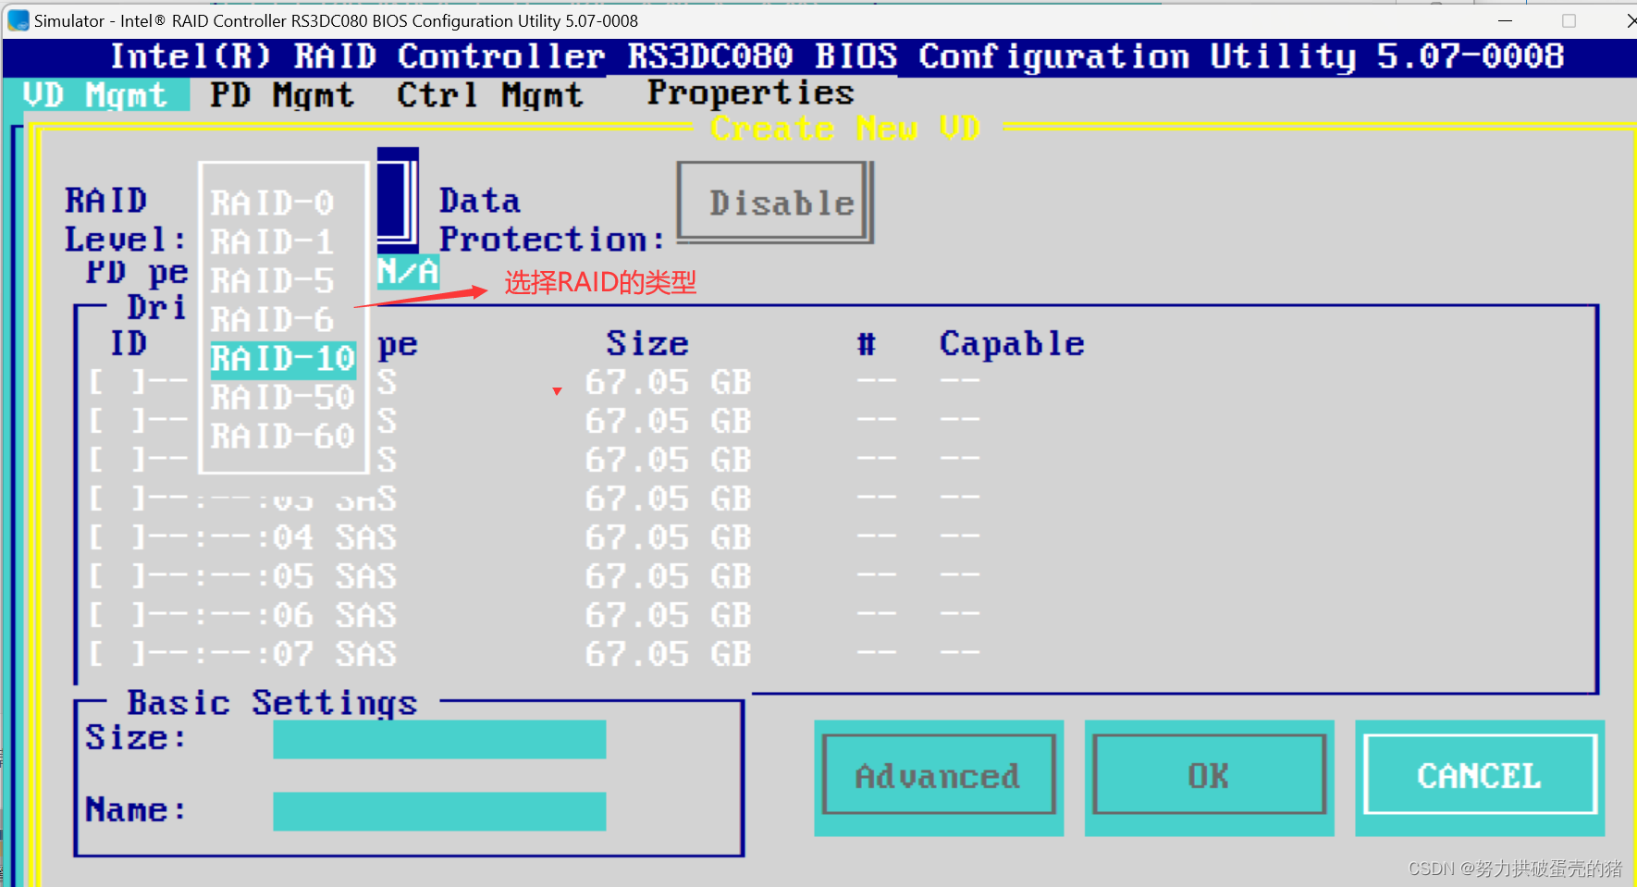
Task: Click the Data Protection label
Action: [x=552, y=221]
